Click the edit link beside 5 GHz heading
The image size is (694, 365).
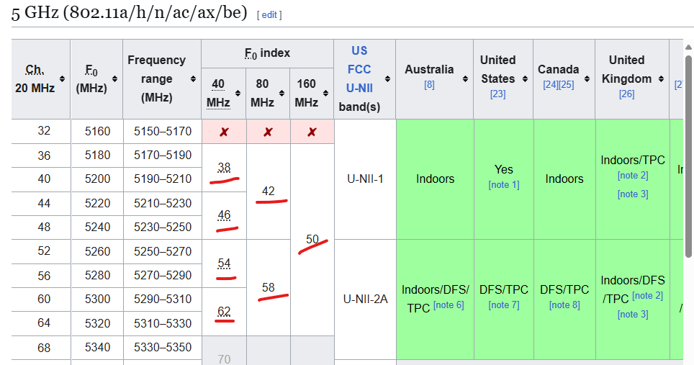(269, 15)
